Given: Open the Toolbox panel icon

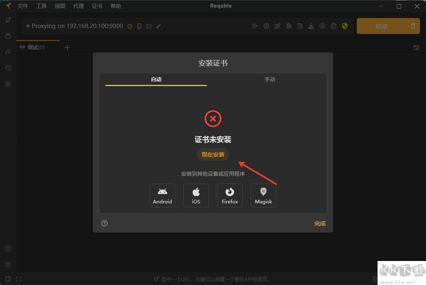Looking at the screenshot, I should 8,84.
